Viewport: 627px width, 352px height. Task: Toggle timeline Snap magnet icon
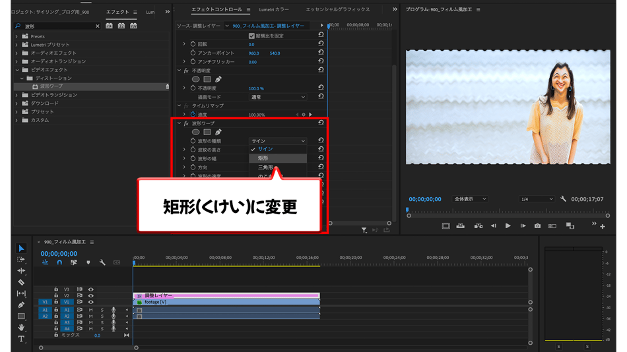(59, 262)
